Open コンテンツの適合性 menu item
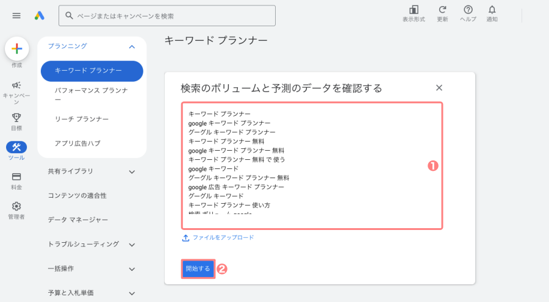The height and width of the screenshot is (302, 549). click(x=77, y=195)
